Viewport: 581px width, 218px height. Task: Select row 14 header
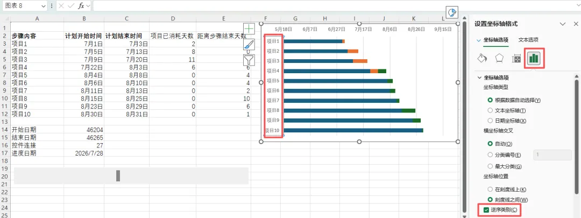(x=5, y=130)
